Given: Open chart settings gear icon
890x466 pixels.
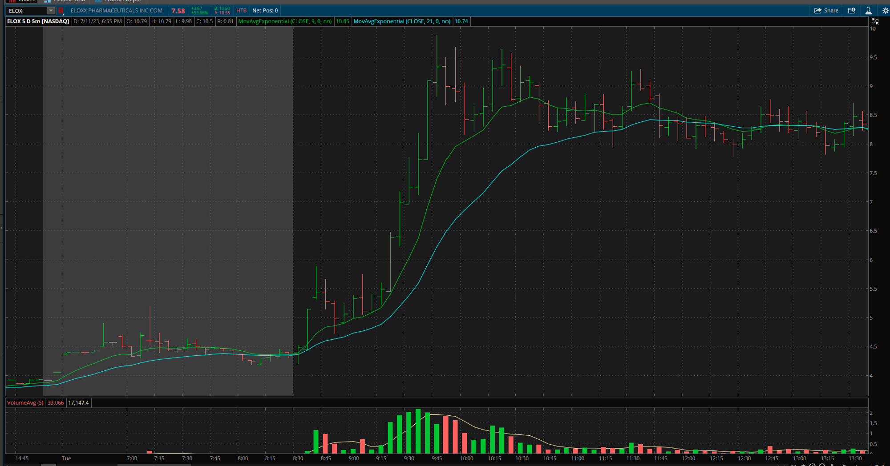Looking at the screenshot, I should [886, 11].
